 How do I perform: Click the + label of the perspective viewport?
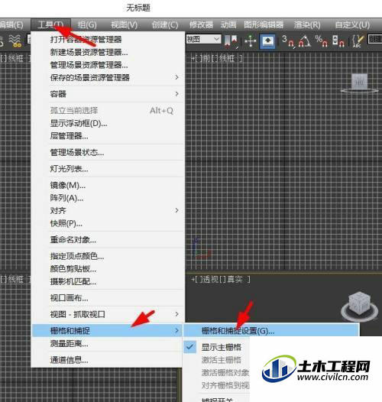tap(193, 279)
